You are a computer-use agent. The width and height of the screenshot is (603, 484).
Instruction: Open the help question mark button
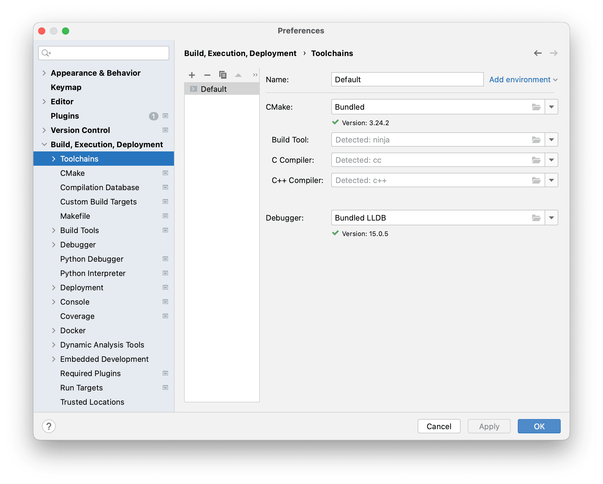(49, 426)
